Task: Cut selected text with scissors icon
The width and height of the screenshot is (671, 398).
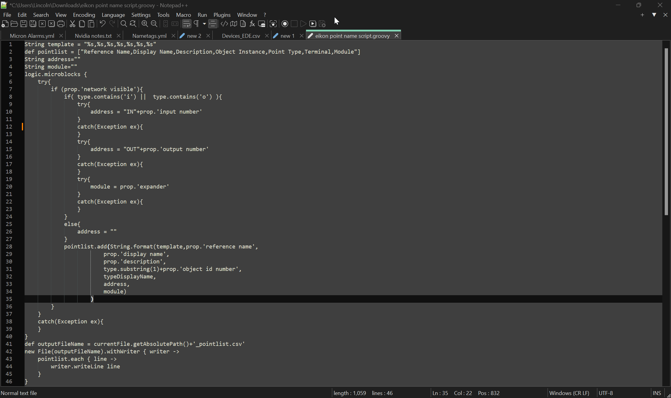Action: [x=72, y=24]
